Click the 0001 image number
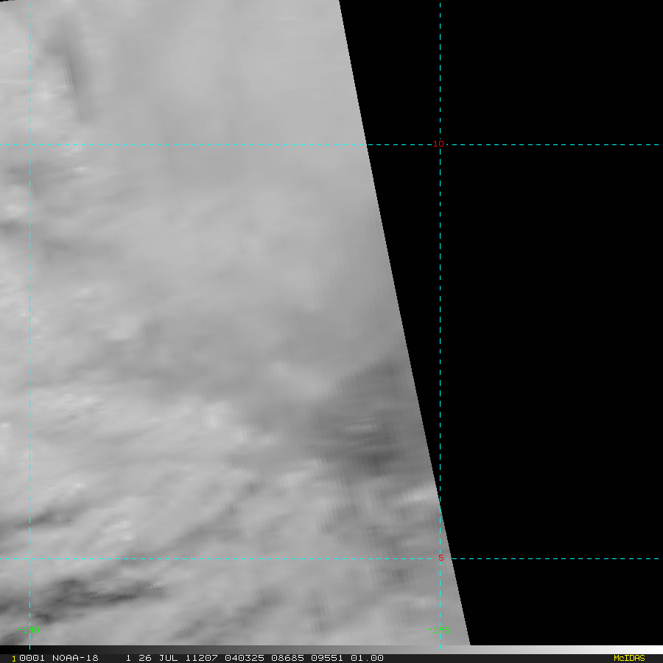The image size is (663, 663). tap(32, 658)
